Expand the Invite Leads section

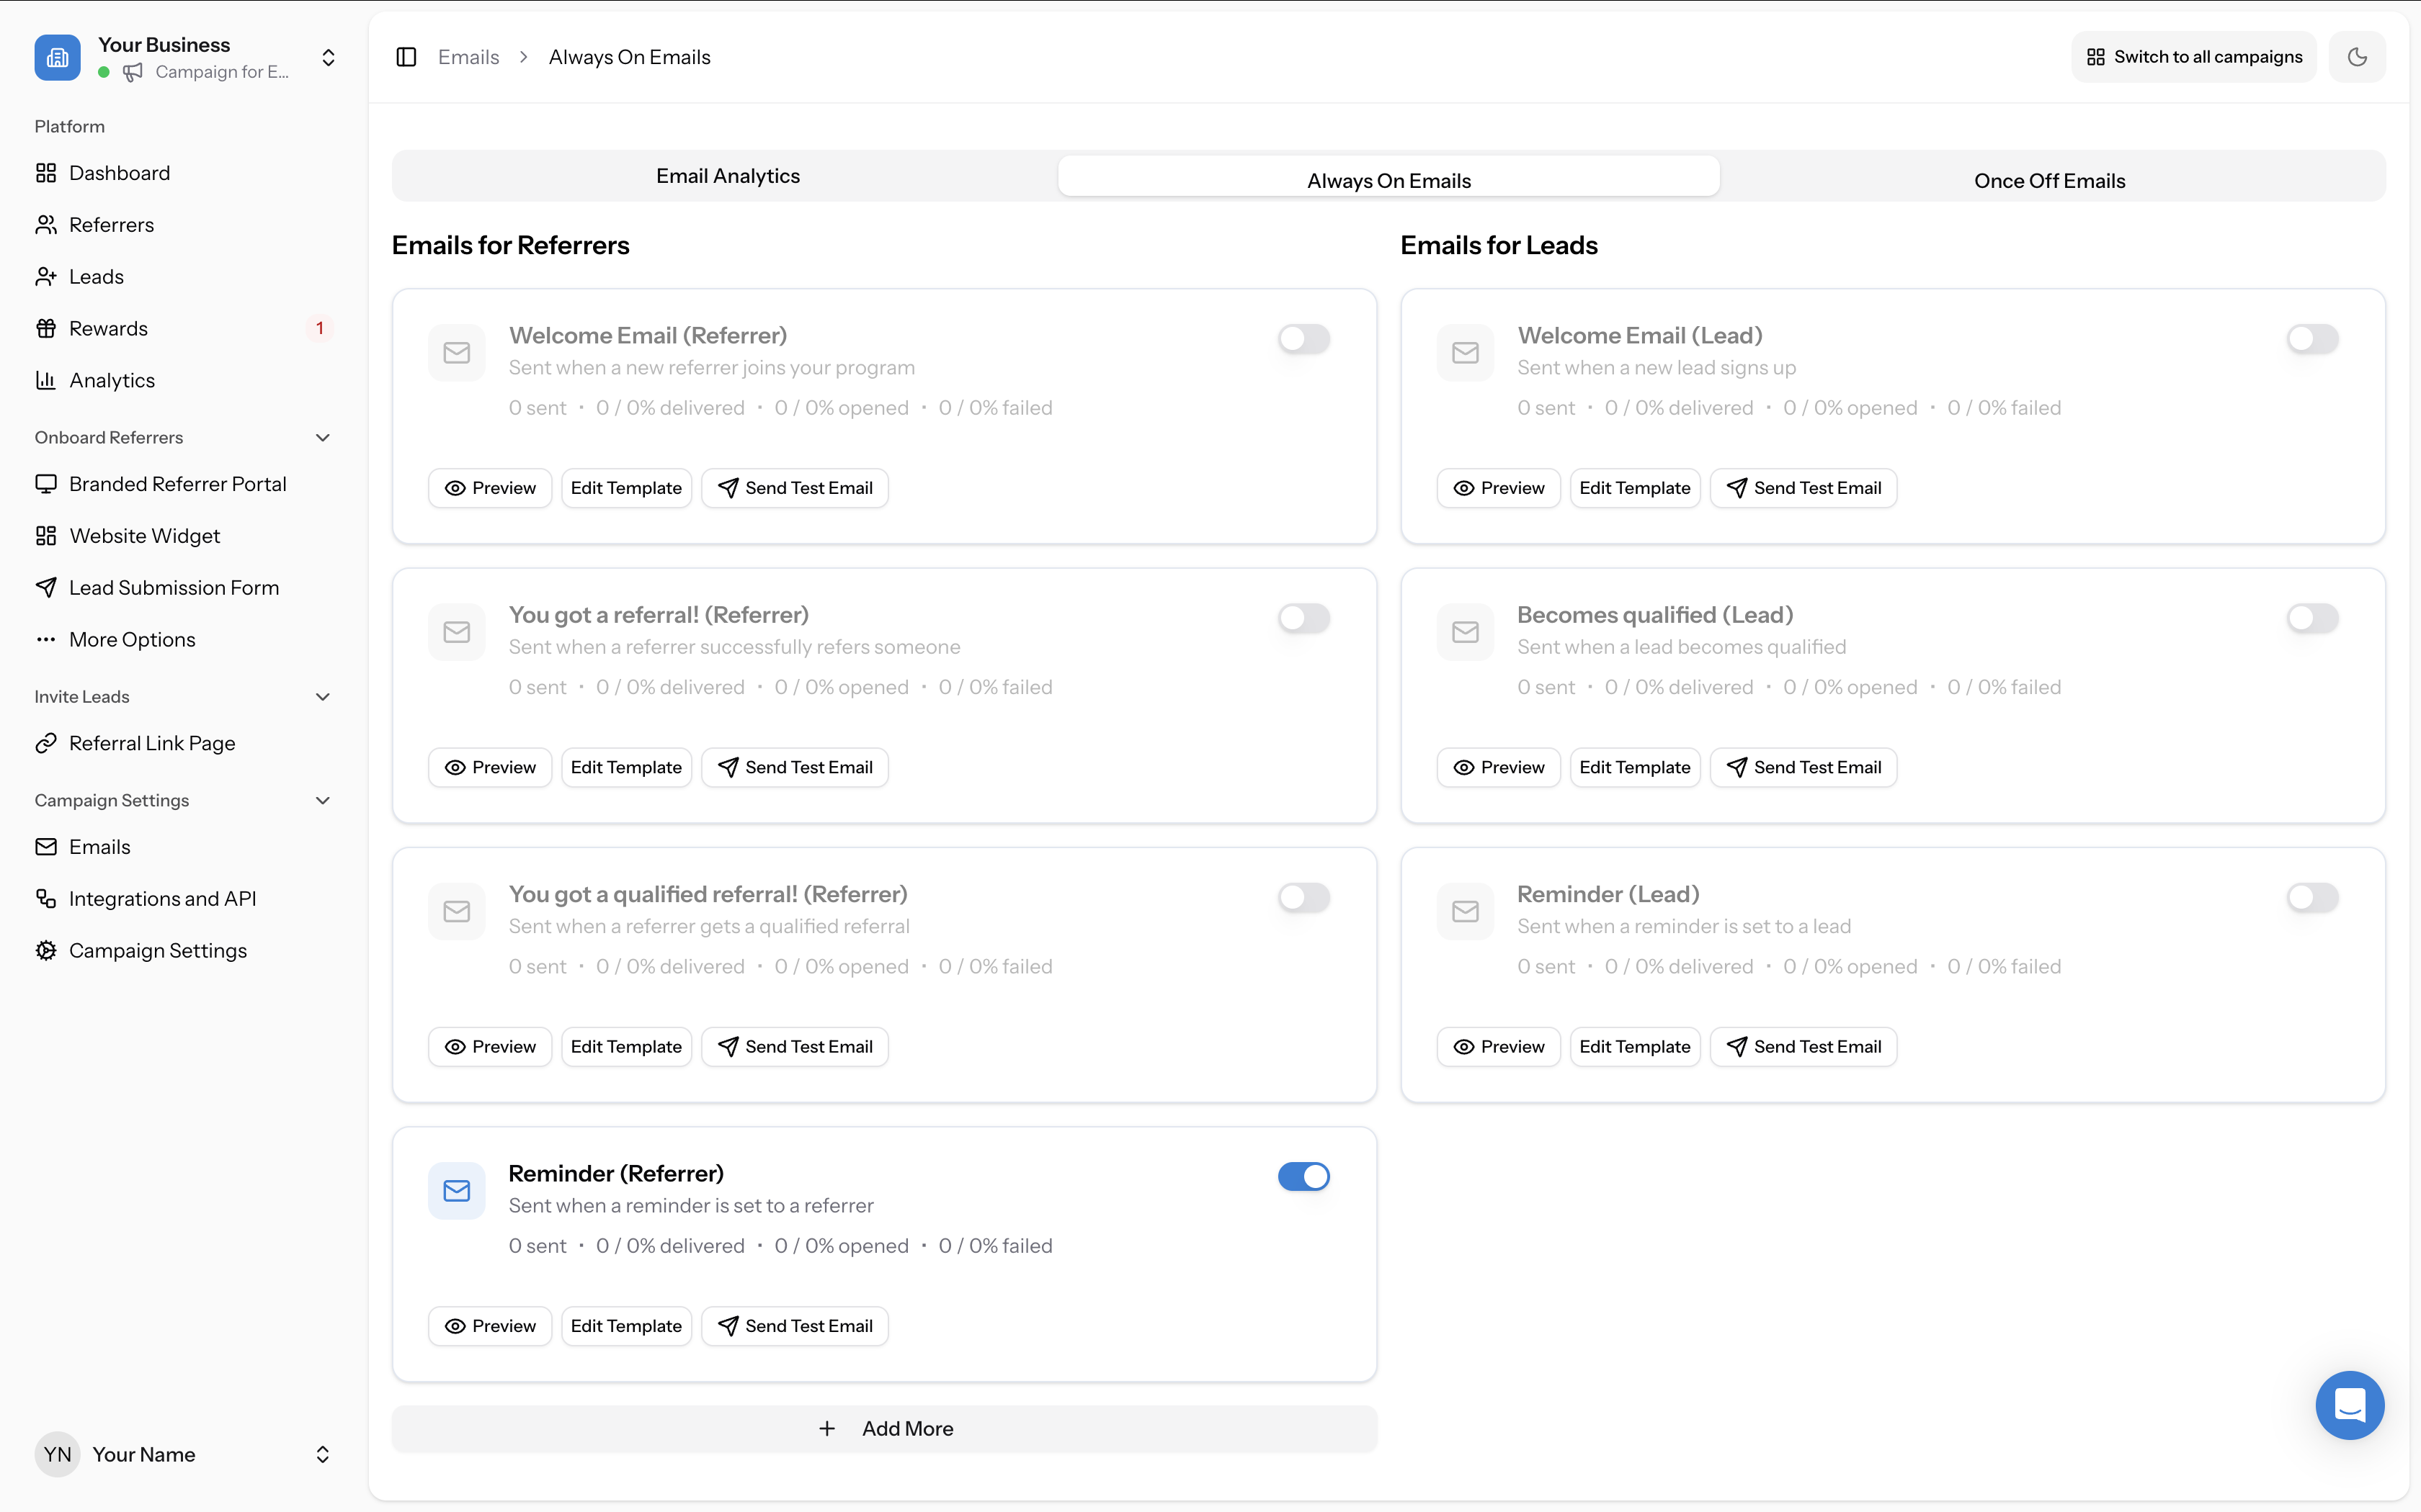(x=321, y=696)
